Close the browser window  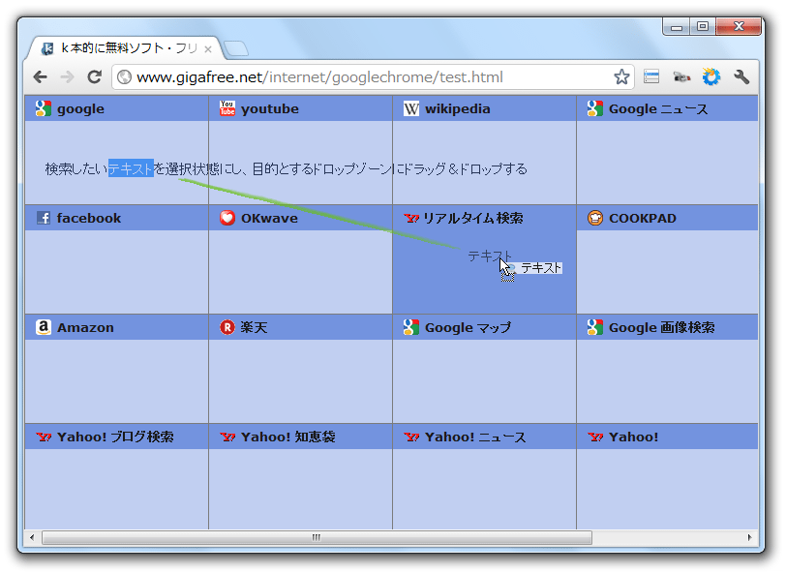click(739, 26)
